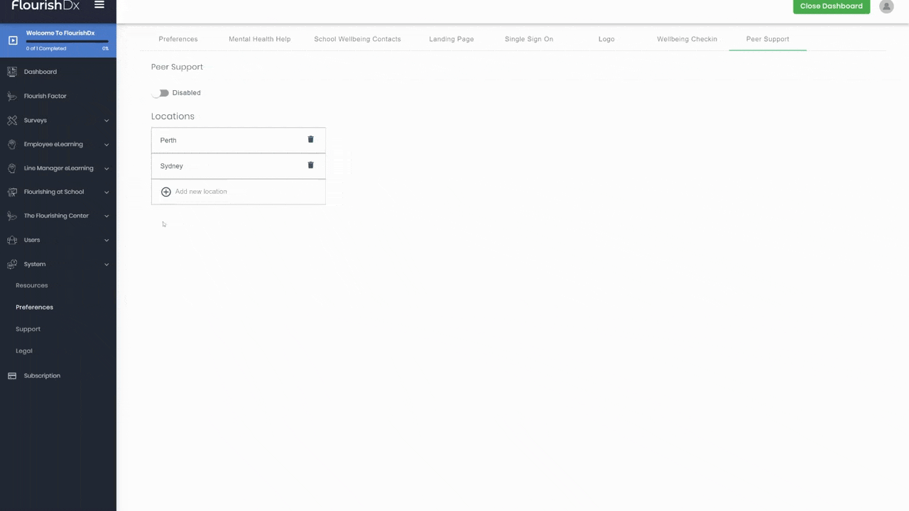Open Preferences in the sidebar

point(34,307)
